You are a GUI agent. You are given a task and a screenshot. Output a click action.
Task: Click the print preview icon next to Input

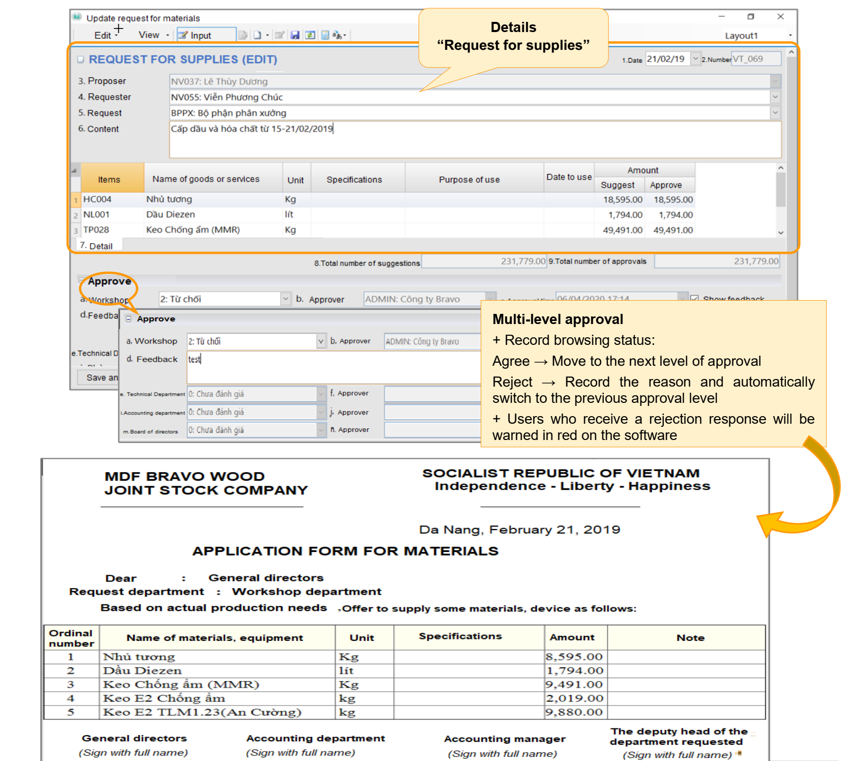pyautogui.click(x=243, y=35)
